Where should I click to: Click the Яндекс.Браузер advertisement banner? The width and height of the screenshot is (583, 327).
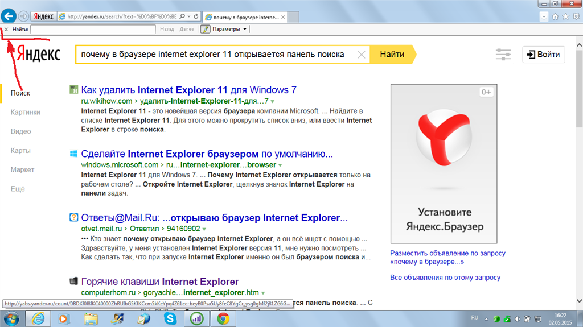(x=444, y=164)
